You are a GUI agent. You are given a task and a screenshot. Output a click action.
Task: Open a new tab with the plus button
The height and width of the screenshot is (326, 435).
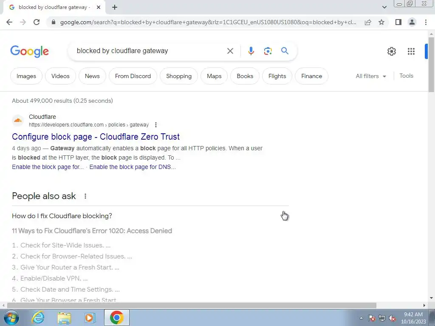coord(115,8)
